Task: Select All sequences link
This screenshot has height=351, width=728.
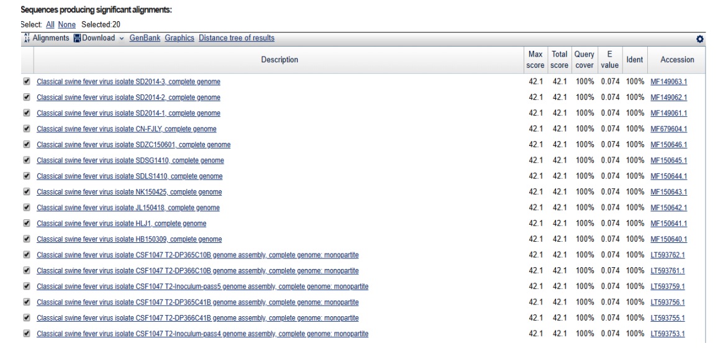Action: [50, 24]
